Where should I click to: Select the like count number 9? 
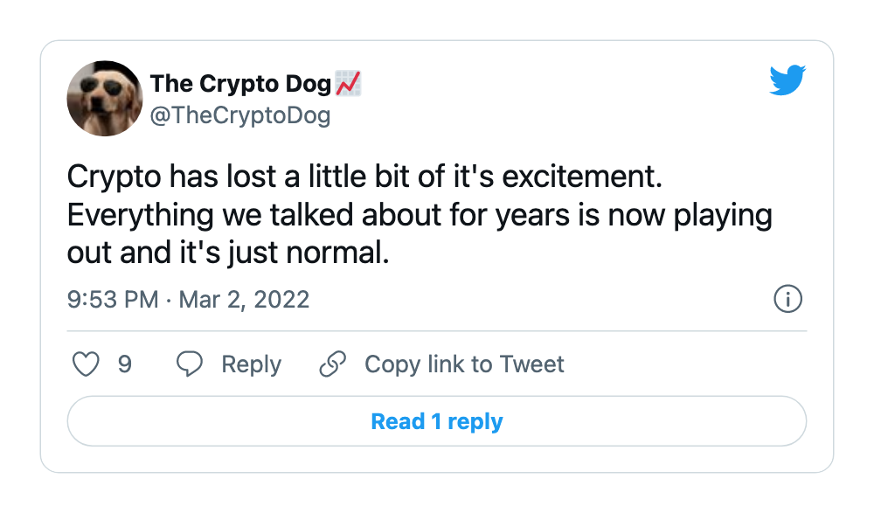(x=125, y=364)
